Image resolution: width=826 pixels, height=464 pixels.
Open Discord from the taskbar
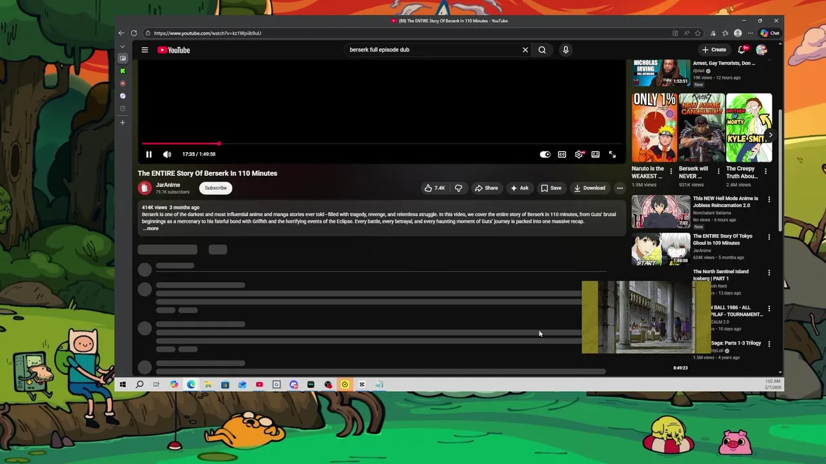click(x=294, y=385)
